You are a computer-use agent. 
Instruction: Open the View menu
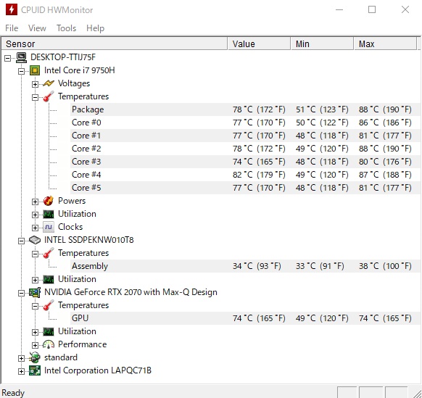click(x=37, y=28)
